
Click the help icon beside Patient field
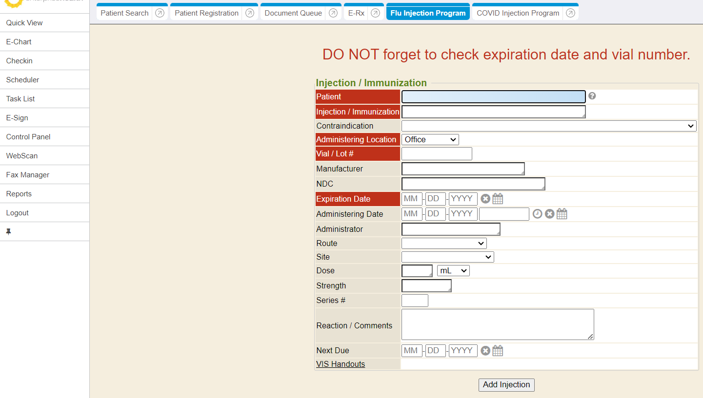tap(592, 96)
